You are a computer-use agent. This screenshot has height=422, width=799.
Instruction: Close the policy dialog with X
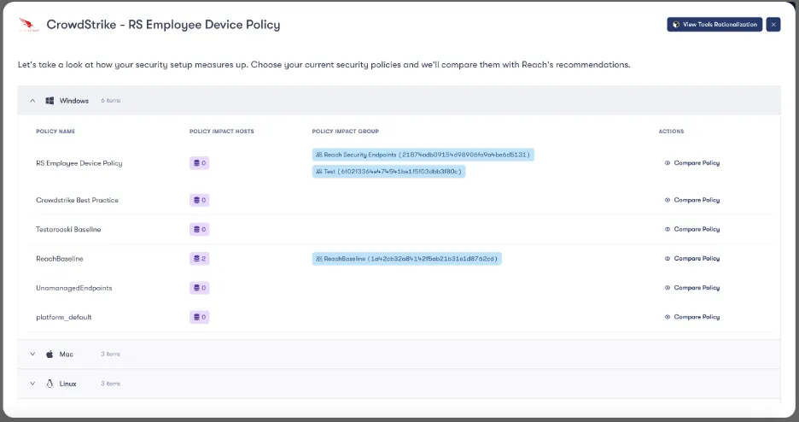pyautogui.click(x=773, y=25)
